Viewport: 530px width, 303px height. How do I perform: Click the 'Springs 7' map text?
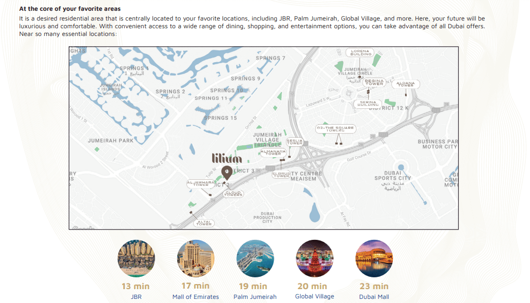[x=271, y=58]
